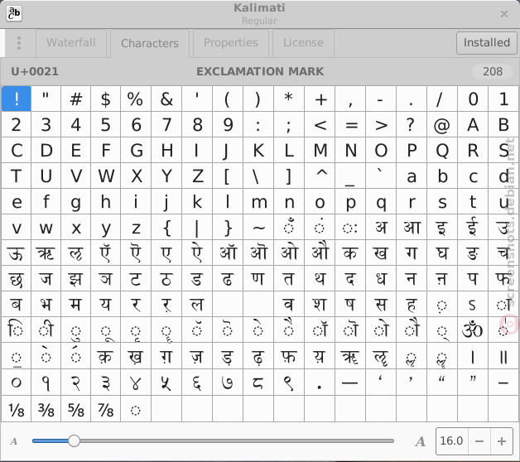Select the Devanagari digit ९ cell
This screenshot has width=520, height=462.
[289, 383]
